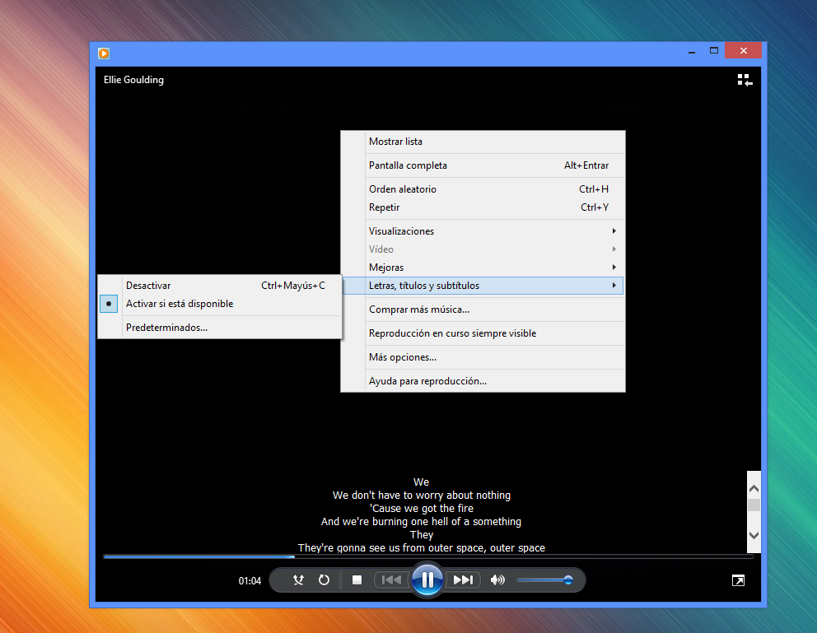817x633 pixels.
Task: Mute the speaker volume icon
Action: (x=497, y=580)
